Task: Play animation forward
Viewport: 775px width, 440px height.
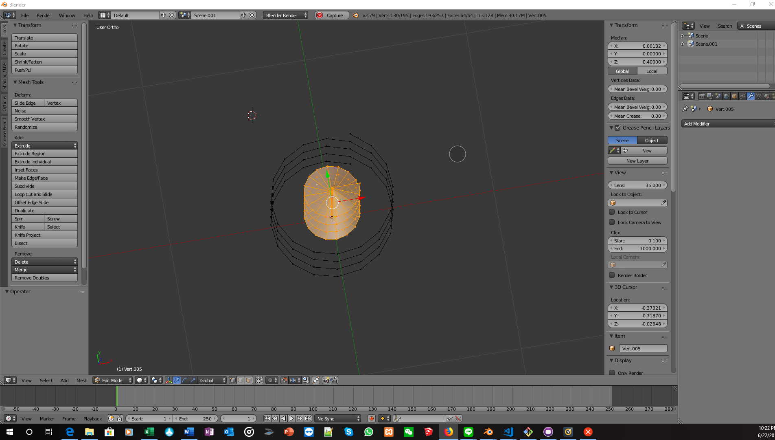Action: click(291, 418)
